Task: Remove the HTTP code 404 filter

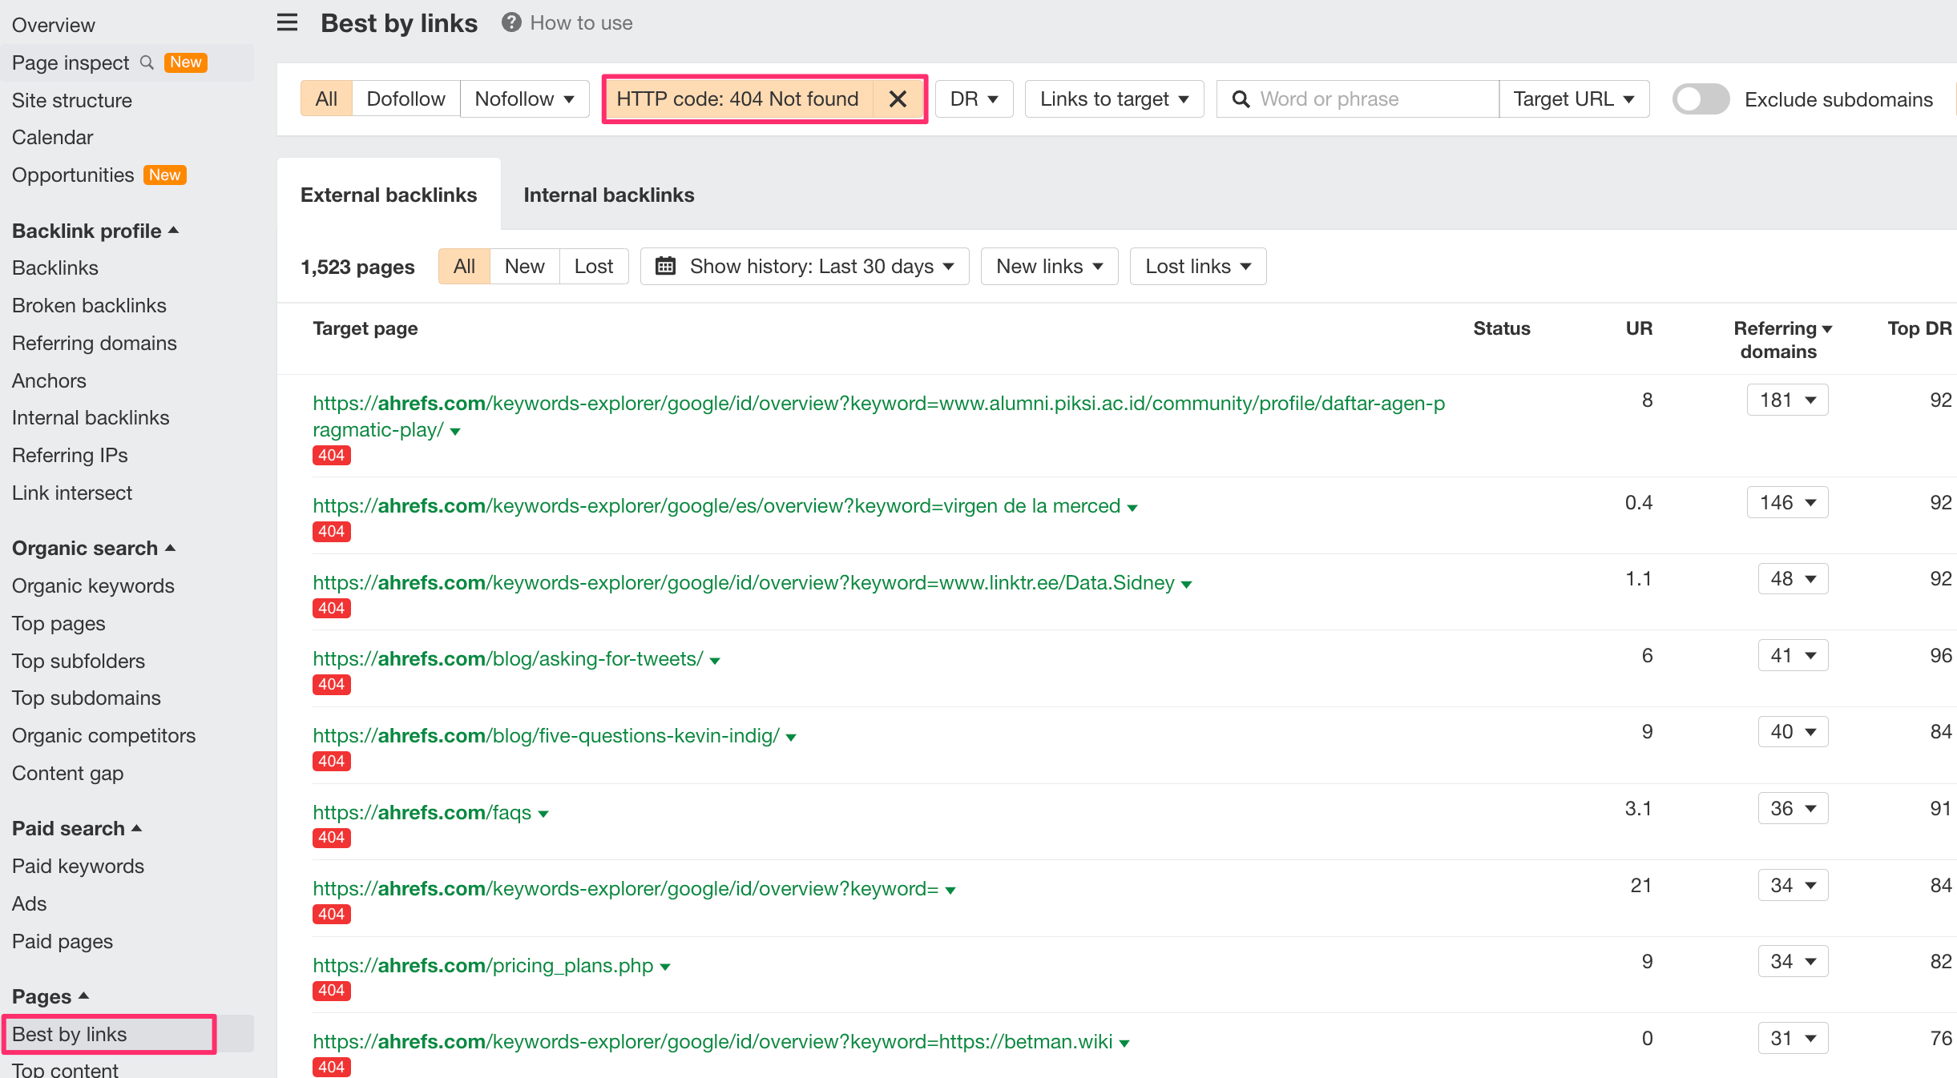Action: coord(898,99)
